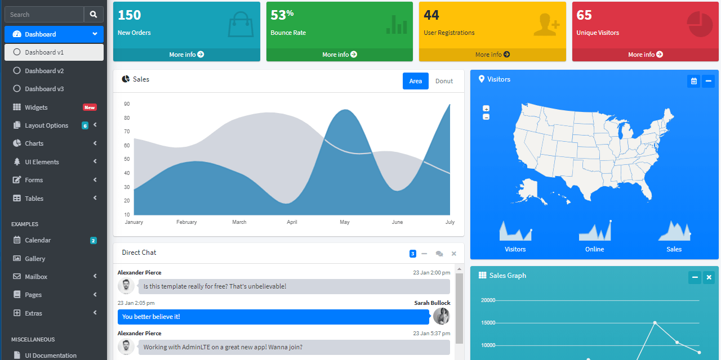Image resolution: width=721 pixels, height=360 pixels.
Task: Click More info on Unique Visitors
Action: click(644, 55)
